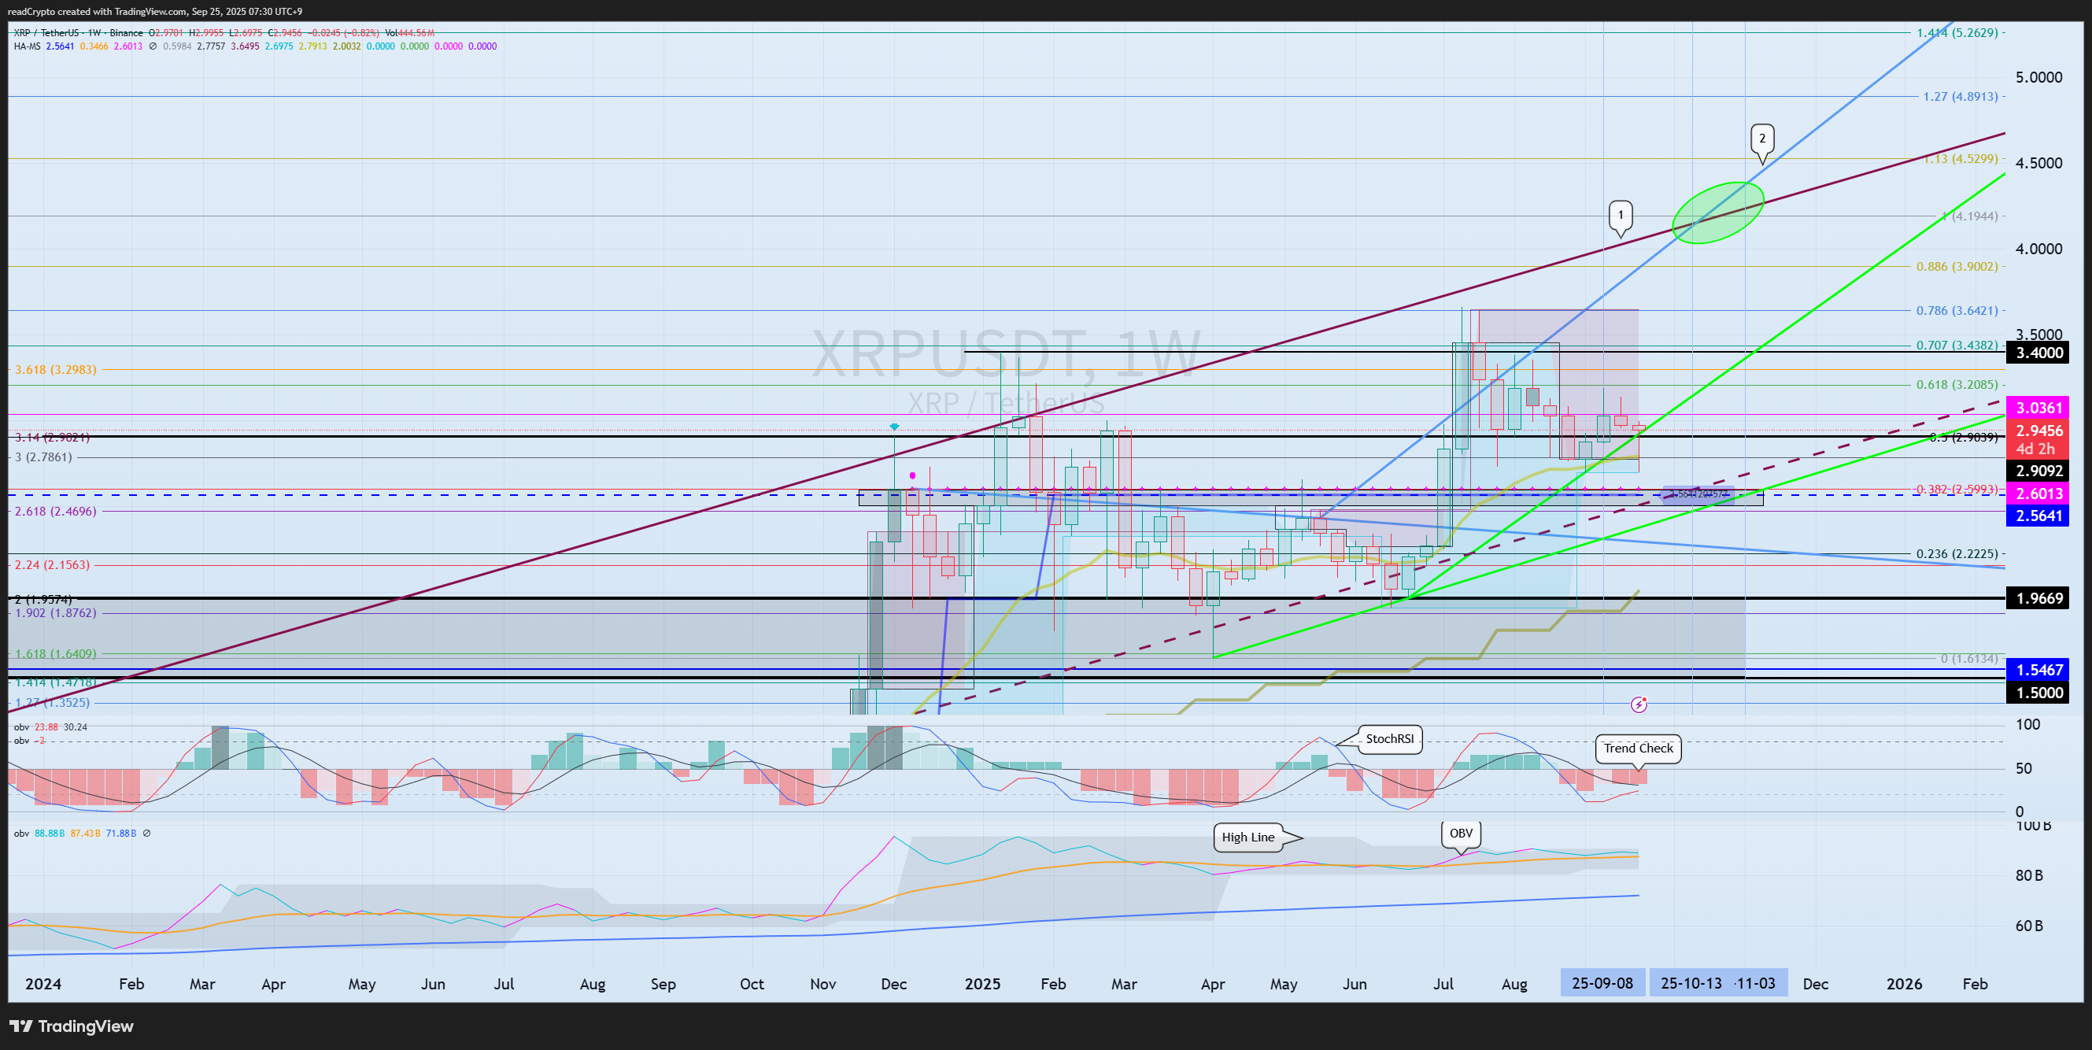
Task: Click the 4d 2h candle countdown
Action: pyautogui.click(x=2035, y=449)
